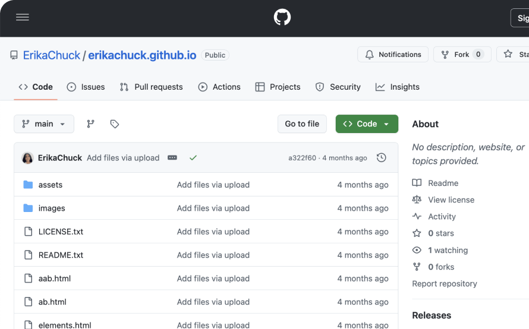
Task: Click the 4 months ago timestamp for LICENSE.txt
Action: pos(363,232)
